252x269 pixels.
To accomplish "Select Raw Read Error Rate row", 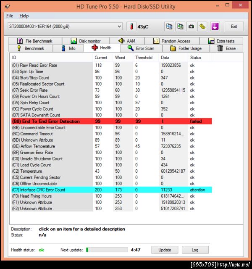I will (112, 65).
